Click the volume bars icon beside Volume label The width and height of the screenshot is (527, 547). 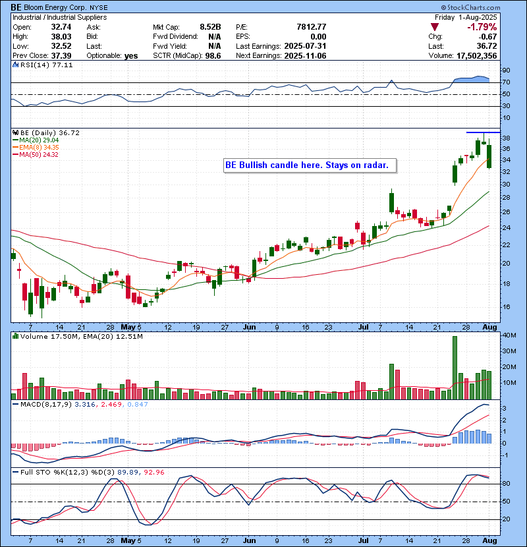[x=15, y=336]
